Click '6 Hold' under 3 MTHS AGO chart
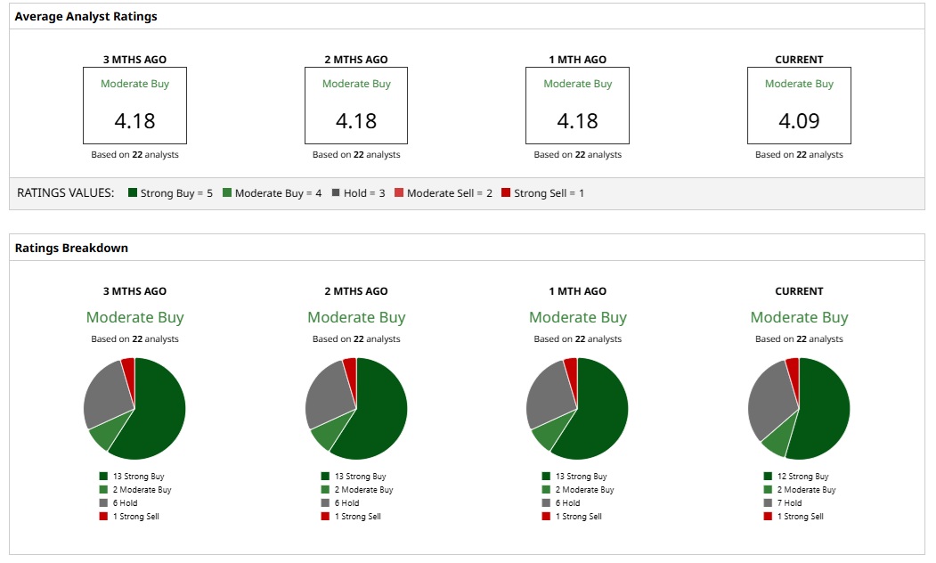Image resolution: width=936 pixels, height=563 pixels. [125, 502]
